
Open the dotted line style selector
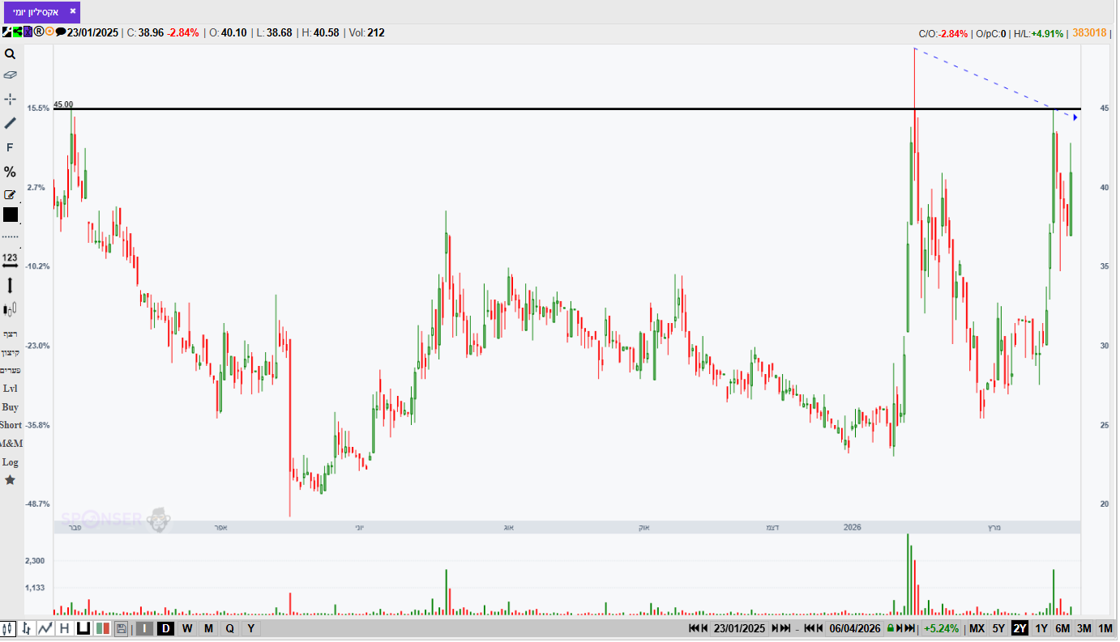coord(11,236)
